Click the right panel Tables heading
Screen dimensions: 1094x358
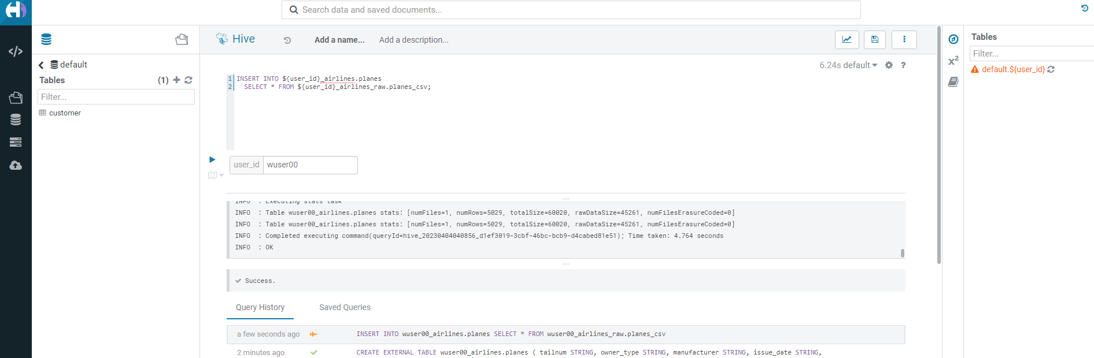[984, 37]
